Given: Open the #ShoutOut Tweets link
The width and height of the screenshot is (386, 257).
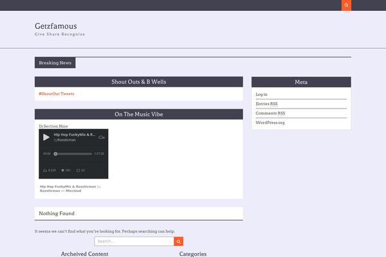Looking at the screenshot, I should tap(57, 94).
